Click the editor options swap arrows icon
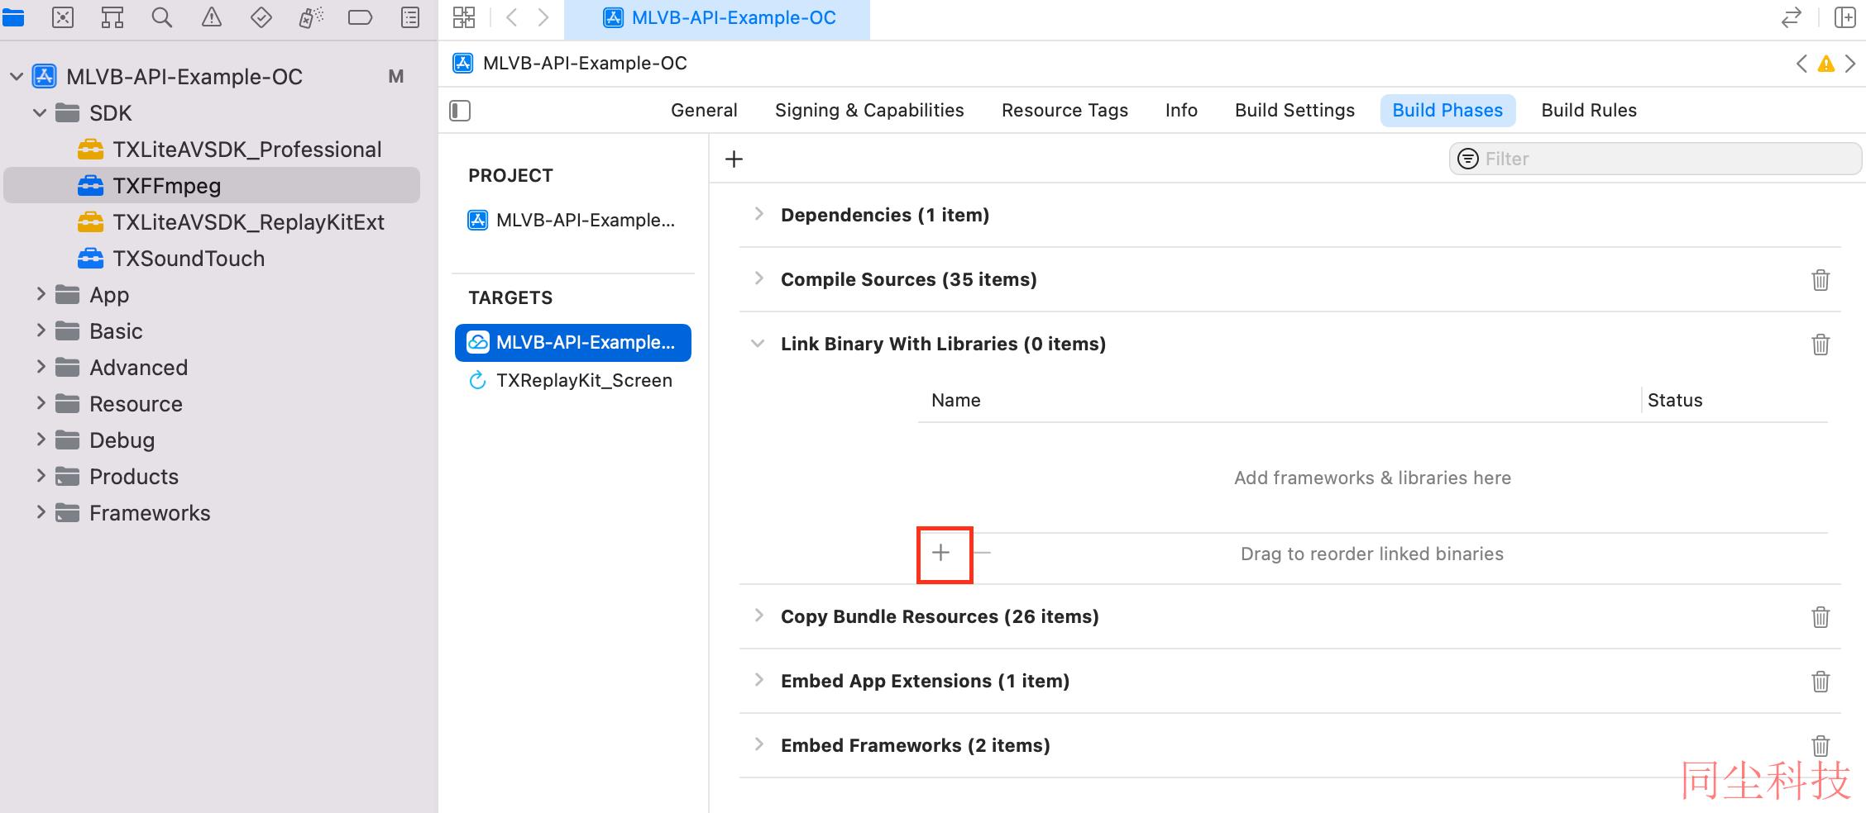 pos(1792,17)
